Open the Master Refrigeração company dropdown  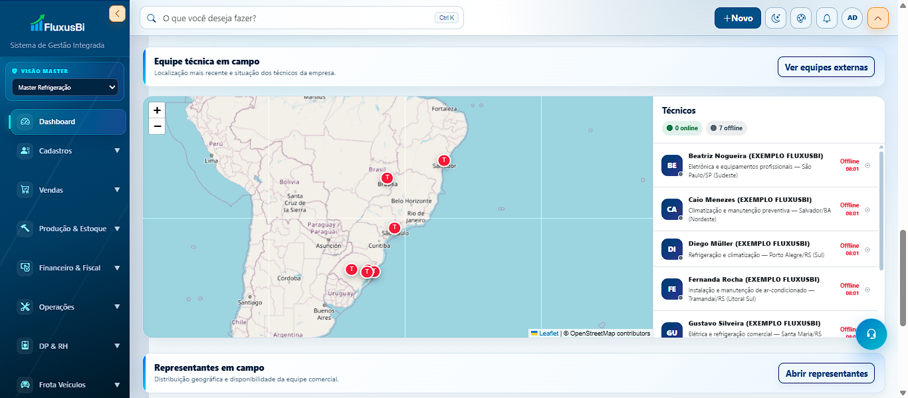click(65, 87)
